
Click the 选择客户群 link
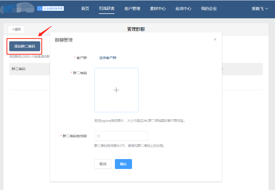108,58
